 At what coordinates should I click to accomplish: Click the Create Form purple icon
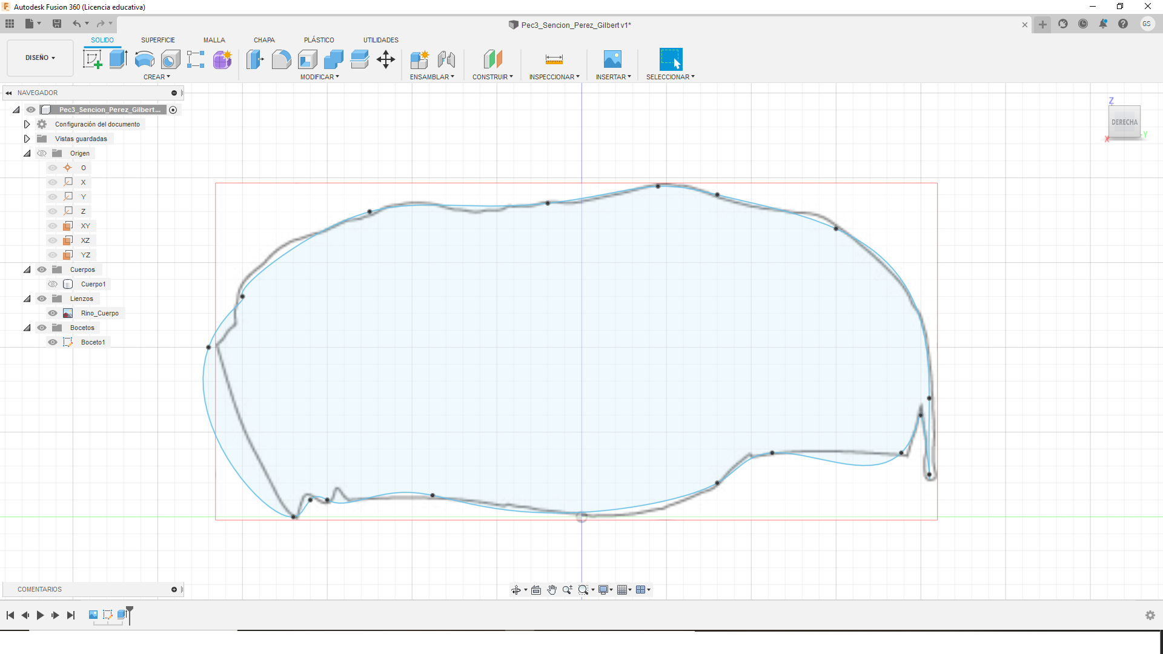pos(222,59)
